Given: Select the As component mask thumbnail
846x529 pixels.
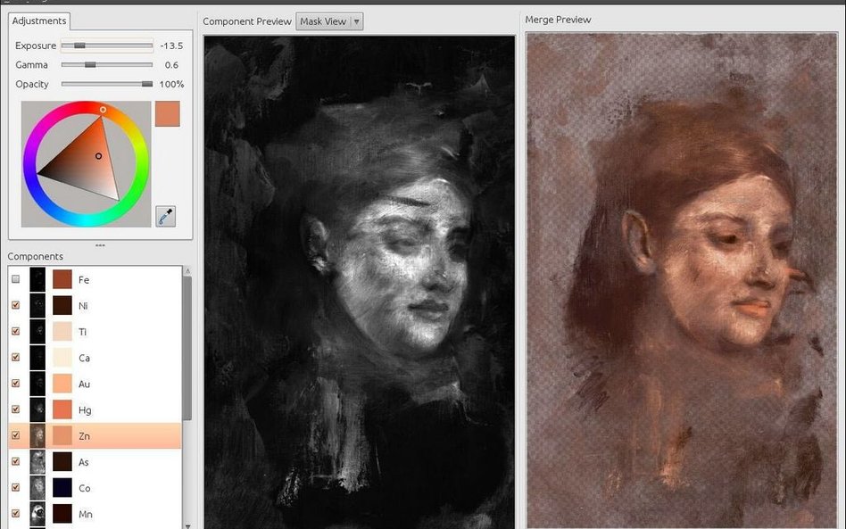Looking at the screenshot, I should [37, 461].
